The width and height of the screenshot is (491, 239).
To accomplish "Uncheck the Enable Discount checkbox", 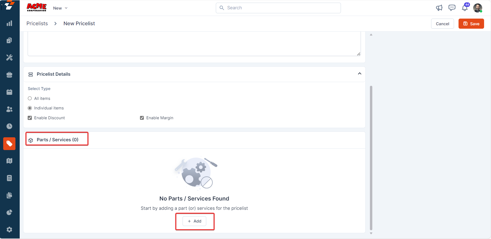I will pyautogui.click(x=30, y=118).
